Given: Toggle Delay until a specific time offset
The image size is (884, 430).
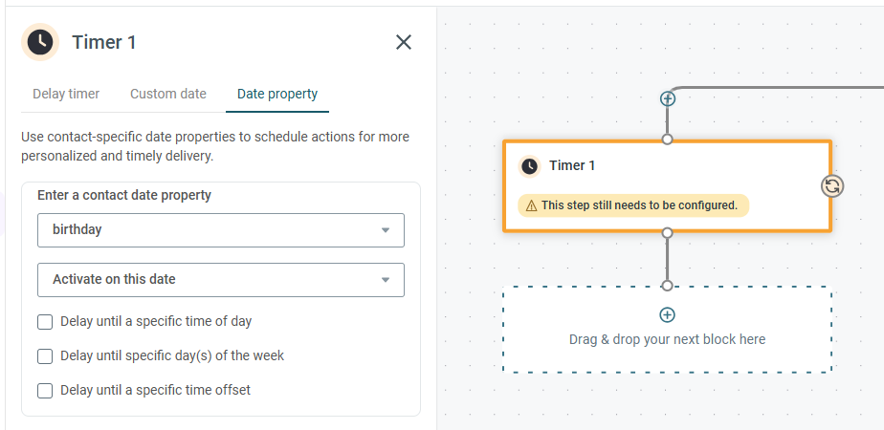Looking at the screenshot, I should pyautogui.click(x=45, y=391).
